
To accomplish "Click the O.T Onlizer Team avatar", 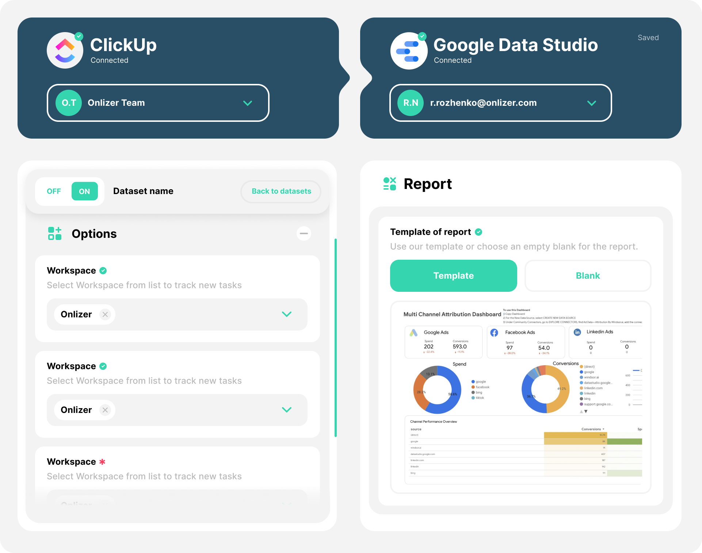I will tap(68, 103).
